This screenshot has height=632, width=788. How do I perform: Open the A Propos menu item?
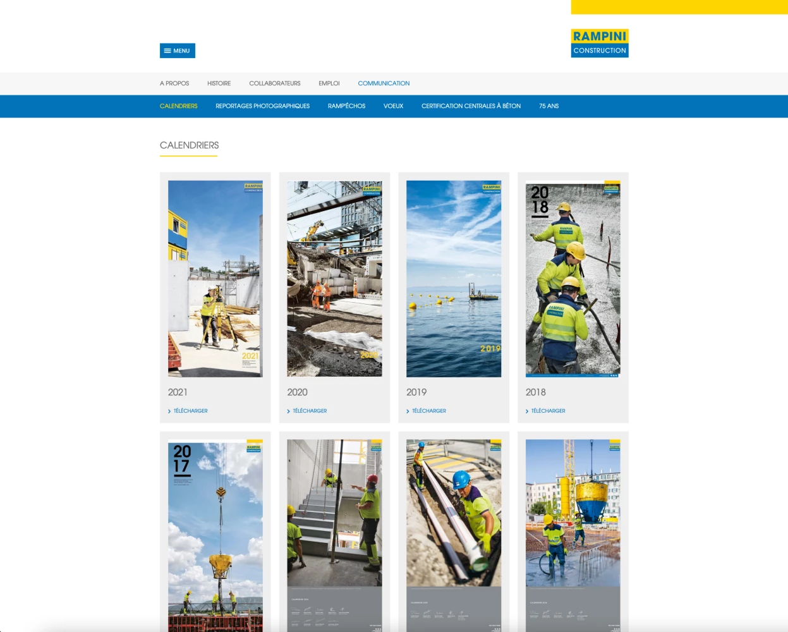[174, 83]
